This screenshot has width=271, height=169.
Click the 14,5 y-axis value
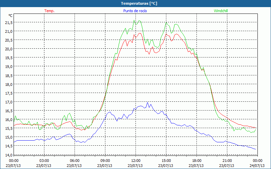click(9, 146)
